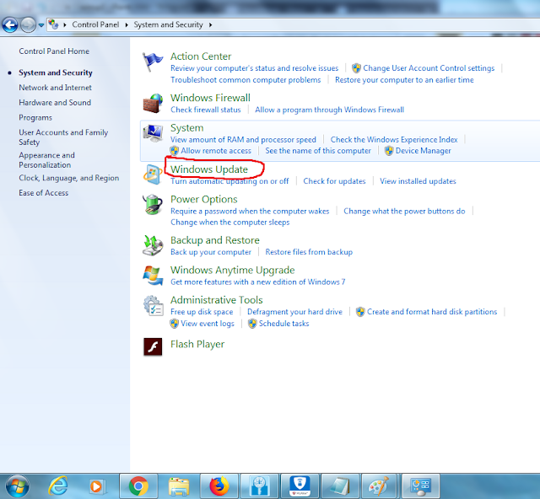Click Change User Account Control settings
The image size is (540, 499).
(x=429, y=68)
